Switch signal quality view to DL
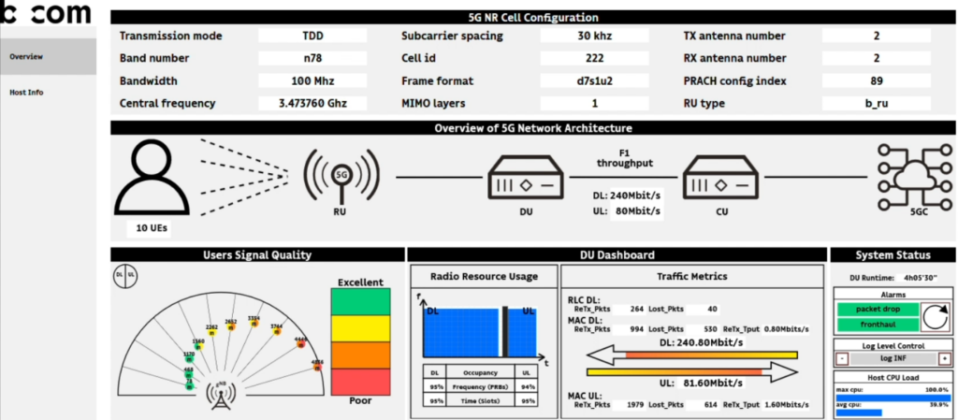 (119, 276)
